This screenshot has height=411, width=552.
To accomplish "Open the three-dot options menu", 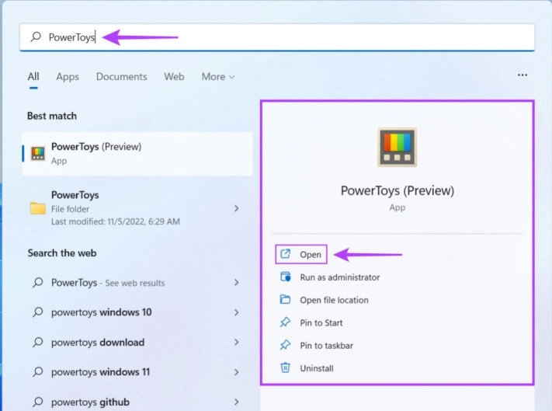I will (x=522, y=75).
